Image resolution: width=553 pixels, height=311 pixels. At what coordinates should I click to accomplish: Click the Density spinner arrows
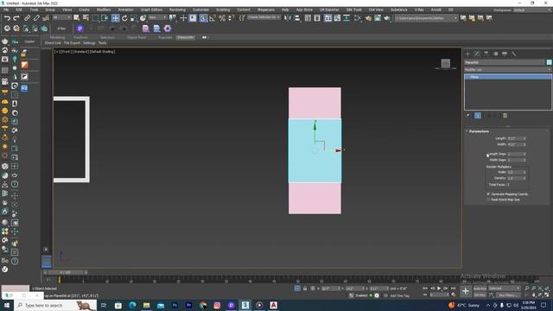click(x=524, y=178)
